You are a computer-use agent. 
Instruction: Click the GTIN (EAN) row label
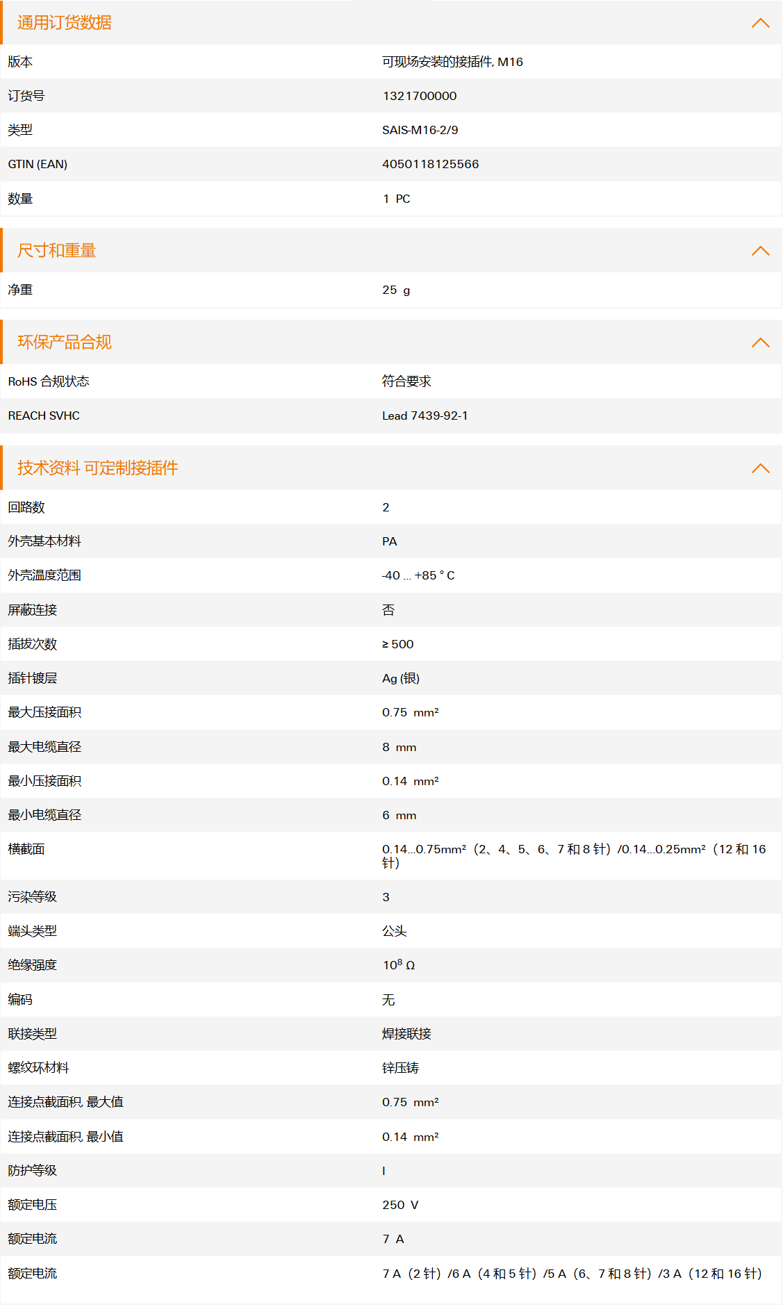pos(38,164)
